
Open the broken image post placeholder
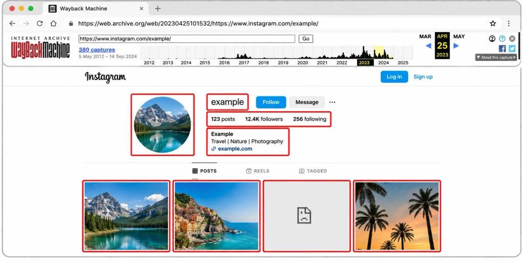tap(306, 216)
